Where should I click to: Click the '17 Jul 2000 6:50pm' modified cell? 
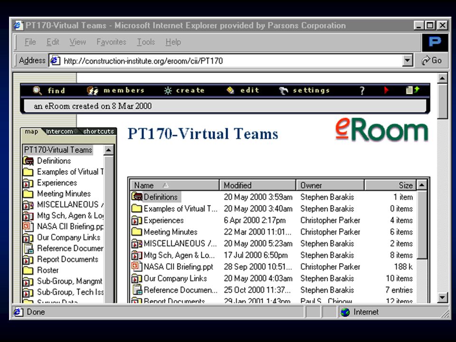coord(256,256)
